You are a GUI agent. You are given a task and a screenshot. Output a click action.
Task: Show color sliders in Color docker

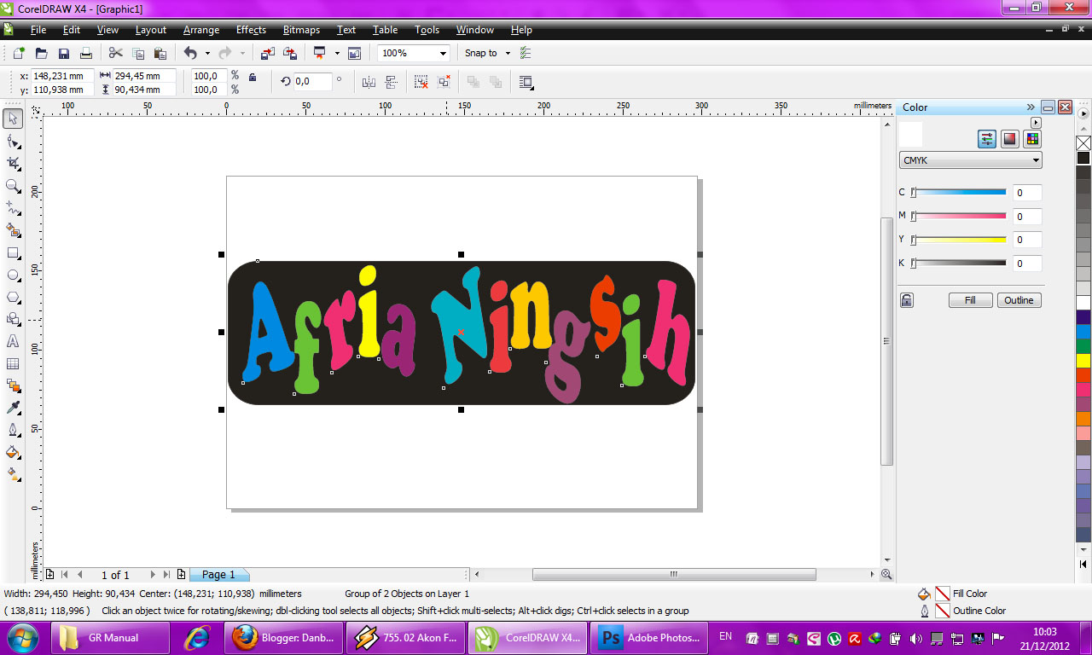987,139
